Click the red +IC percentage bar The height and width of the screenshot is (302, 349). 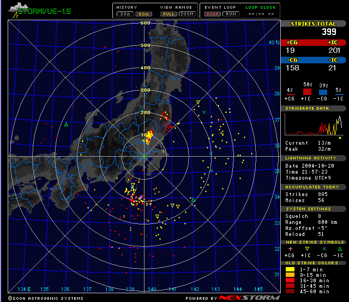coord(307,92)
